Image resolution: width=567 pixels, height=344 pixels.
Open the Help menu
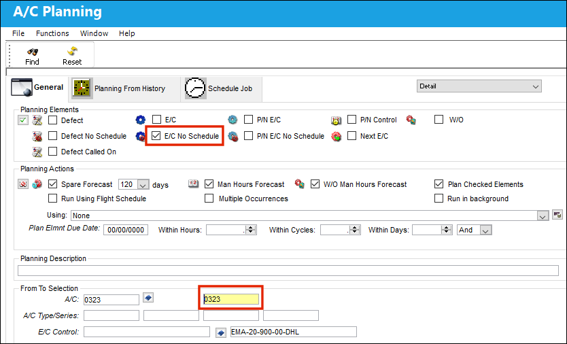(127, 33)
